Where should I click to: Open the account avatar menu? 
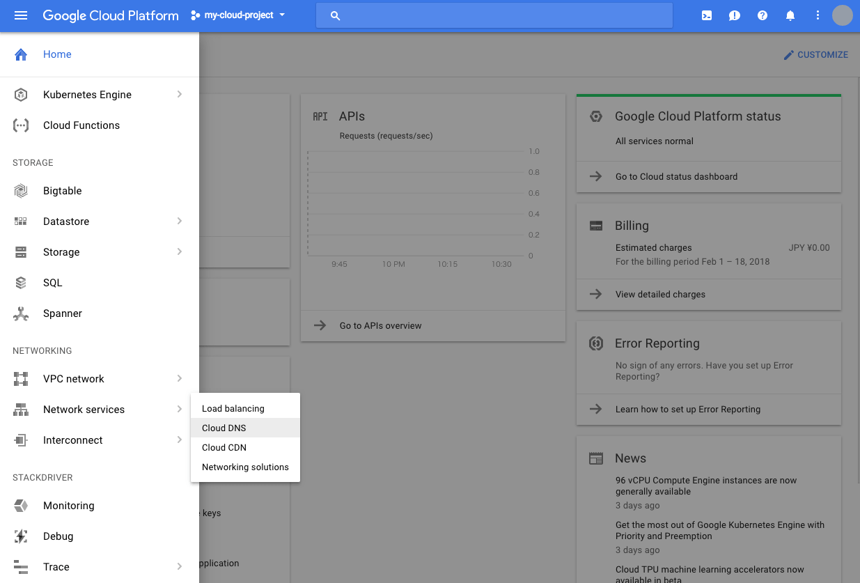point(843,15)
